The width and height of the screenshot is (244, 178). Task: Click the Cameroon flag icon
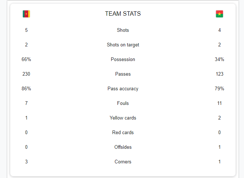coord(26,14)
